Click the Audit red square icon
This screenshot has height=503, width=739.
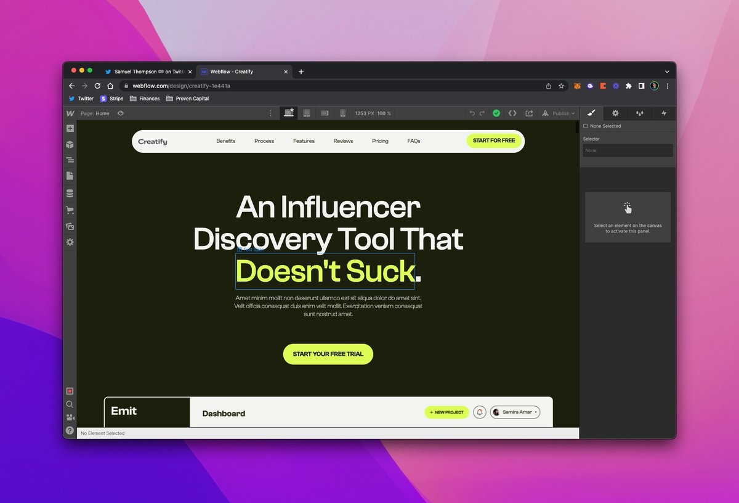70,391
